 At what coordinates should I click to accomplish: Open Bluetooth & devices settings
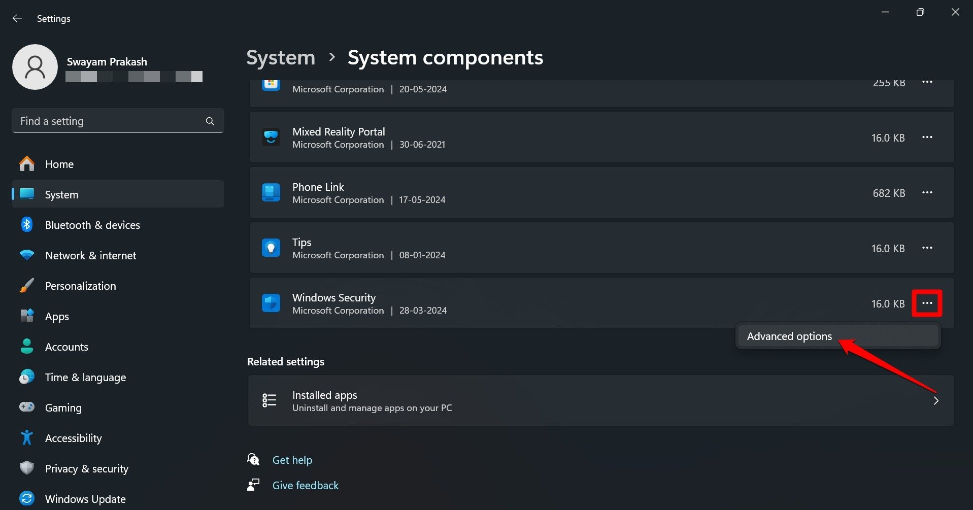pyautogui.click(x=92, y=225)
